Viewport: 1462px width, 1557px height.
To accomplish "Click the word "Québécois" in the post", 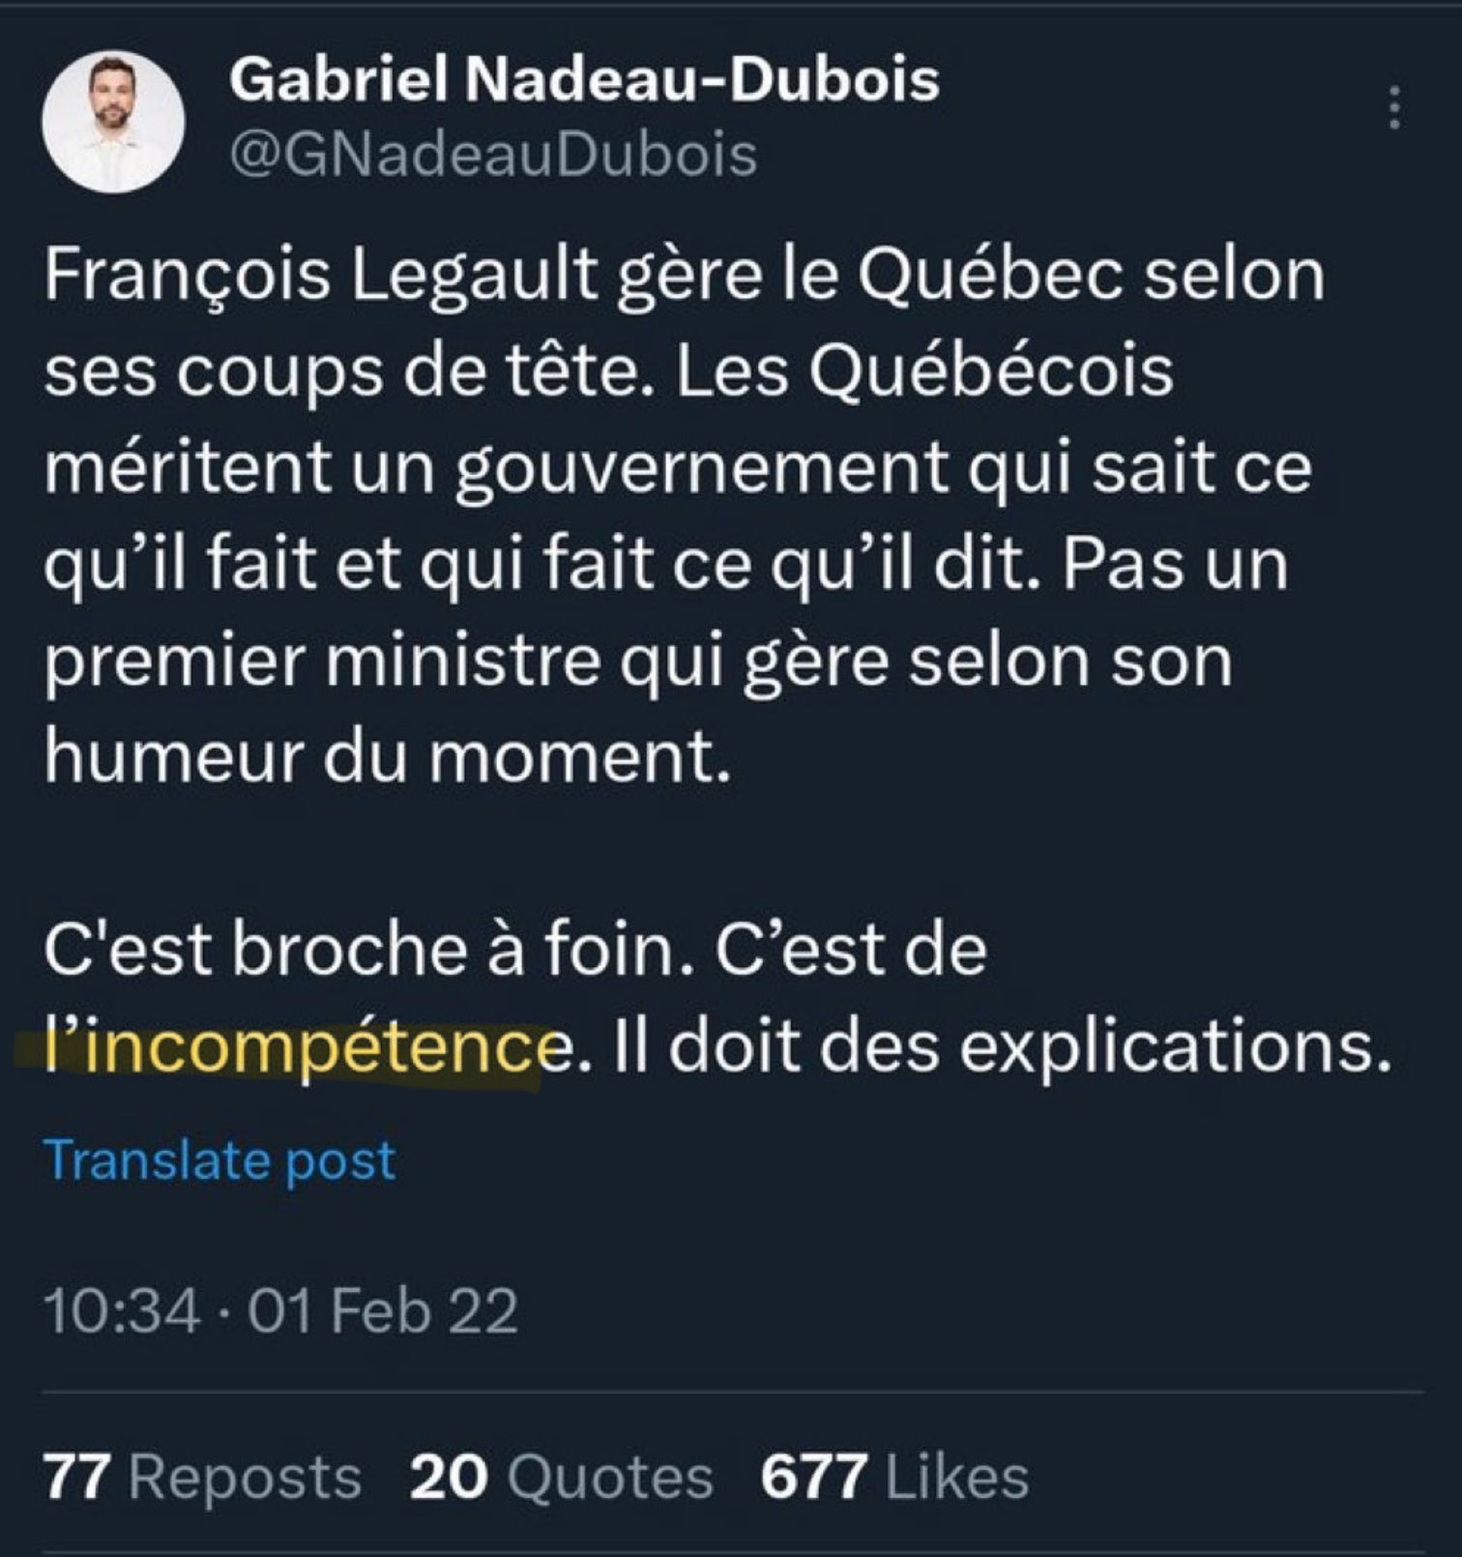I will 992,373.
